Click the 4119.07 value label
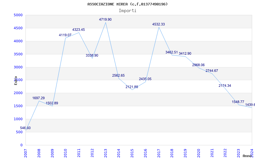Screen dimensions: 255x159 coord(65,35)
